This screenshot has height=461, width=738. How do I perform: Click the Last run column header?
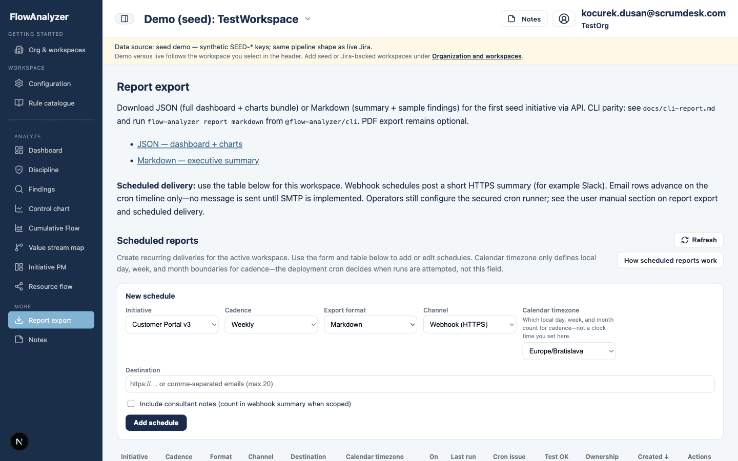click(463, 457)
